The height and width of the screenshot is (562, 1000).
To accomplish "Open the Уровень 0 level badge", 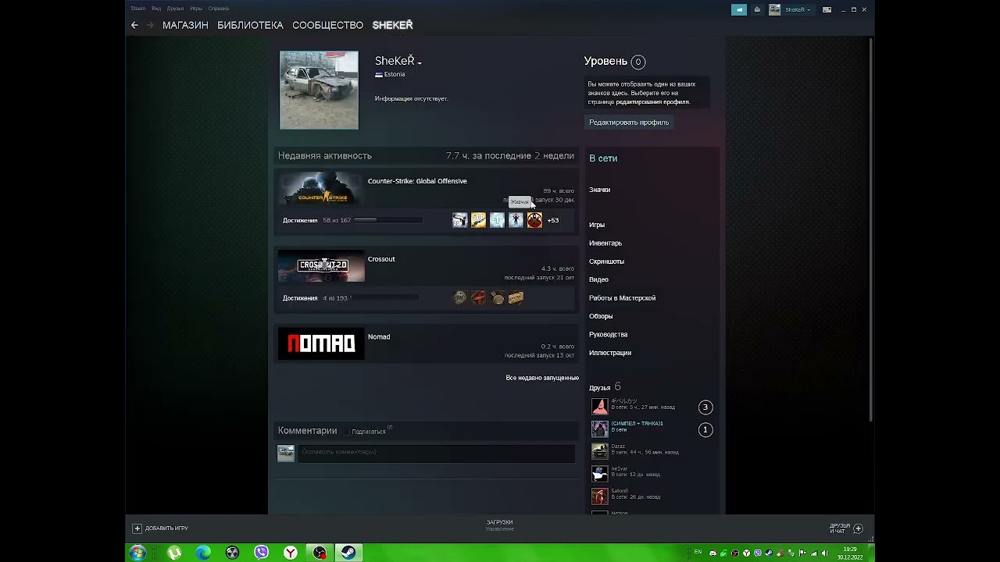I will coord(637,62).
